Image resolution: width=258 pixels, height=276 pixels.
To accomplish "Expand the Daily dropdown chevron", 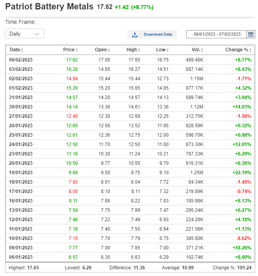I will pos(37,34).
